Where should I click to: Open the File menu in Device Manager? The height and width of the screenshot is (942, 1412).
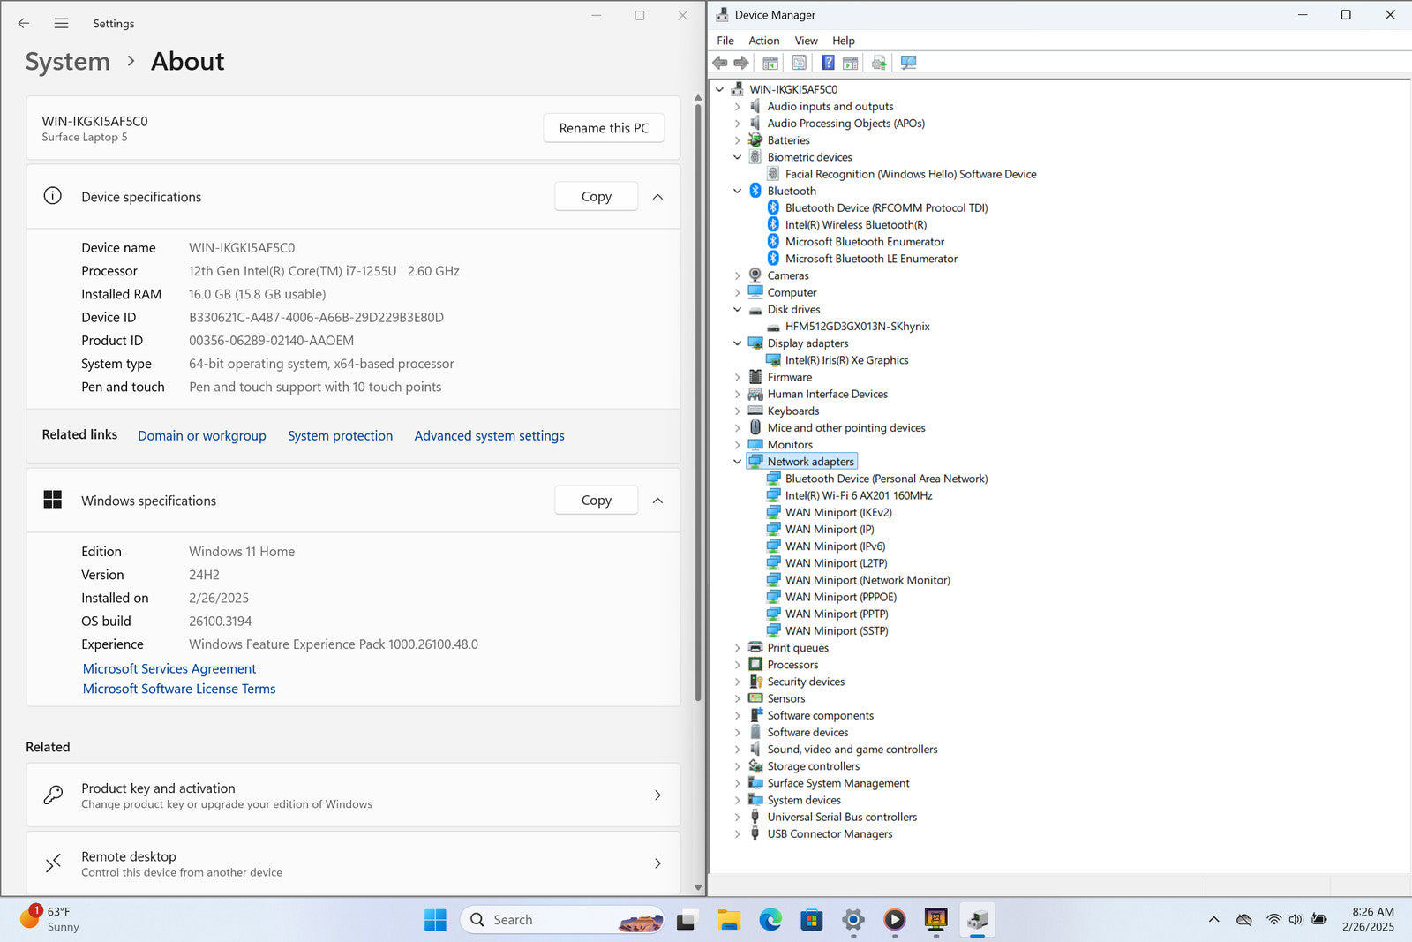click(x=725, y=41)
